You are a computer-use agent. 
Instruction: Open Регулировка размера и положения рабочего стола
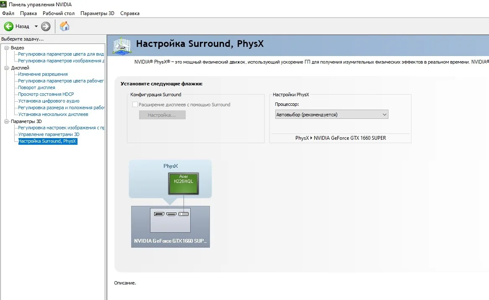click(x=61, y=108)
